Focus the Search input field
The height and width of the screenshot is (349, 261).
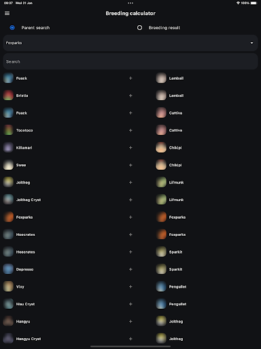pos(130,61)
